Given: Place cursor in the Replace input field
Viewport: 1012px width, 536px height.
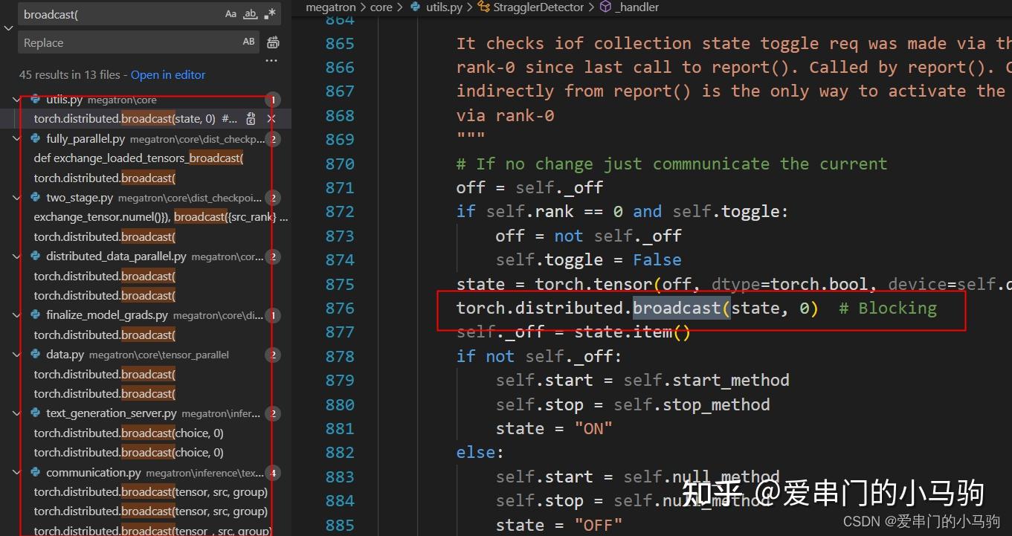Looking at the screenshot, I should [x=112, y=42].
